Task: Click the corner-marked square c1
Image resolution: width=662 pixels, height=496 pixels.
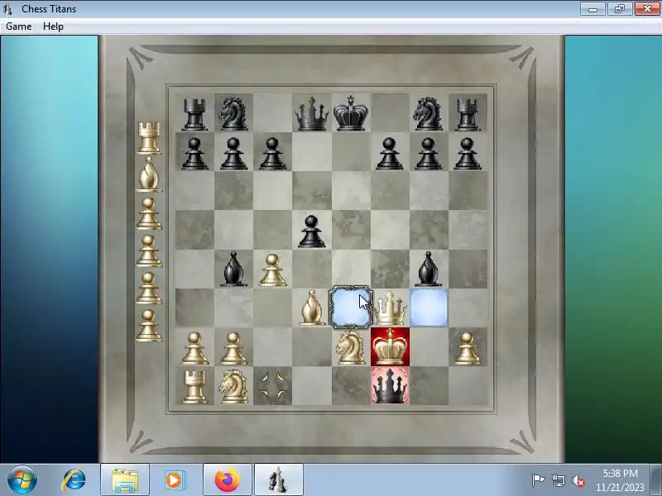Action: click(272, 385)
